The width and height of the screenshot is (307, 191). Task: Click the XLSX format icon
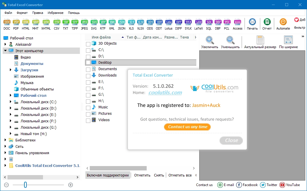(x=141, y=22)
